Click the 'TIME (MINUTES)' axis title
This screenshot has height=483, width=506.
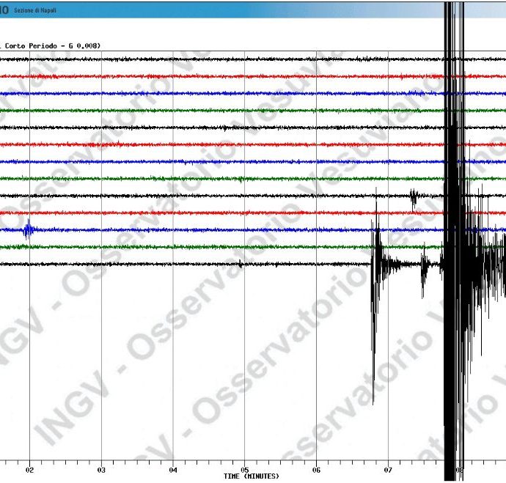coord(252,476)
